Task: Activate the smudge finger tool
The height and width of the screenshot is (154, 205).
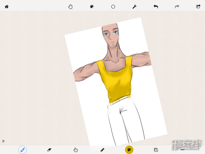Action: (76, 149)
